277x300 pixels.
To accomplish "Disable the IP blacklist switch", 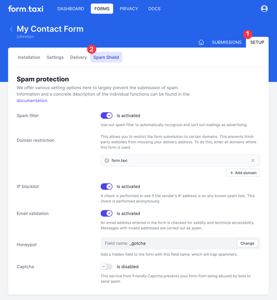I will [107, 187].
